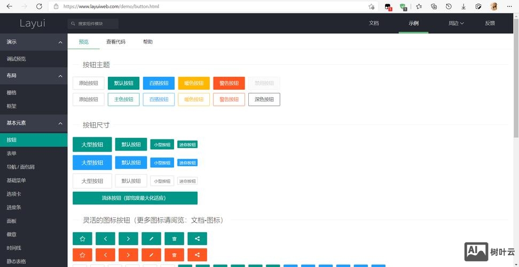Select 进度条 in the sidebar
The width and height of the screenshot is (519, 267).
pyautogui.click(x=34, y=207)
